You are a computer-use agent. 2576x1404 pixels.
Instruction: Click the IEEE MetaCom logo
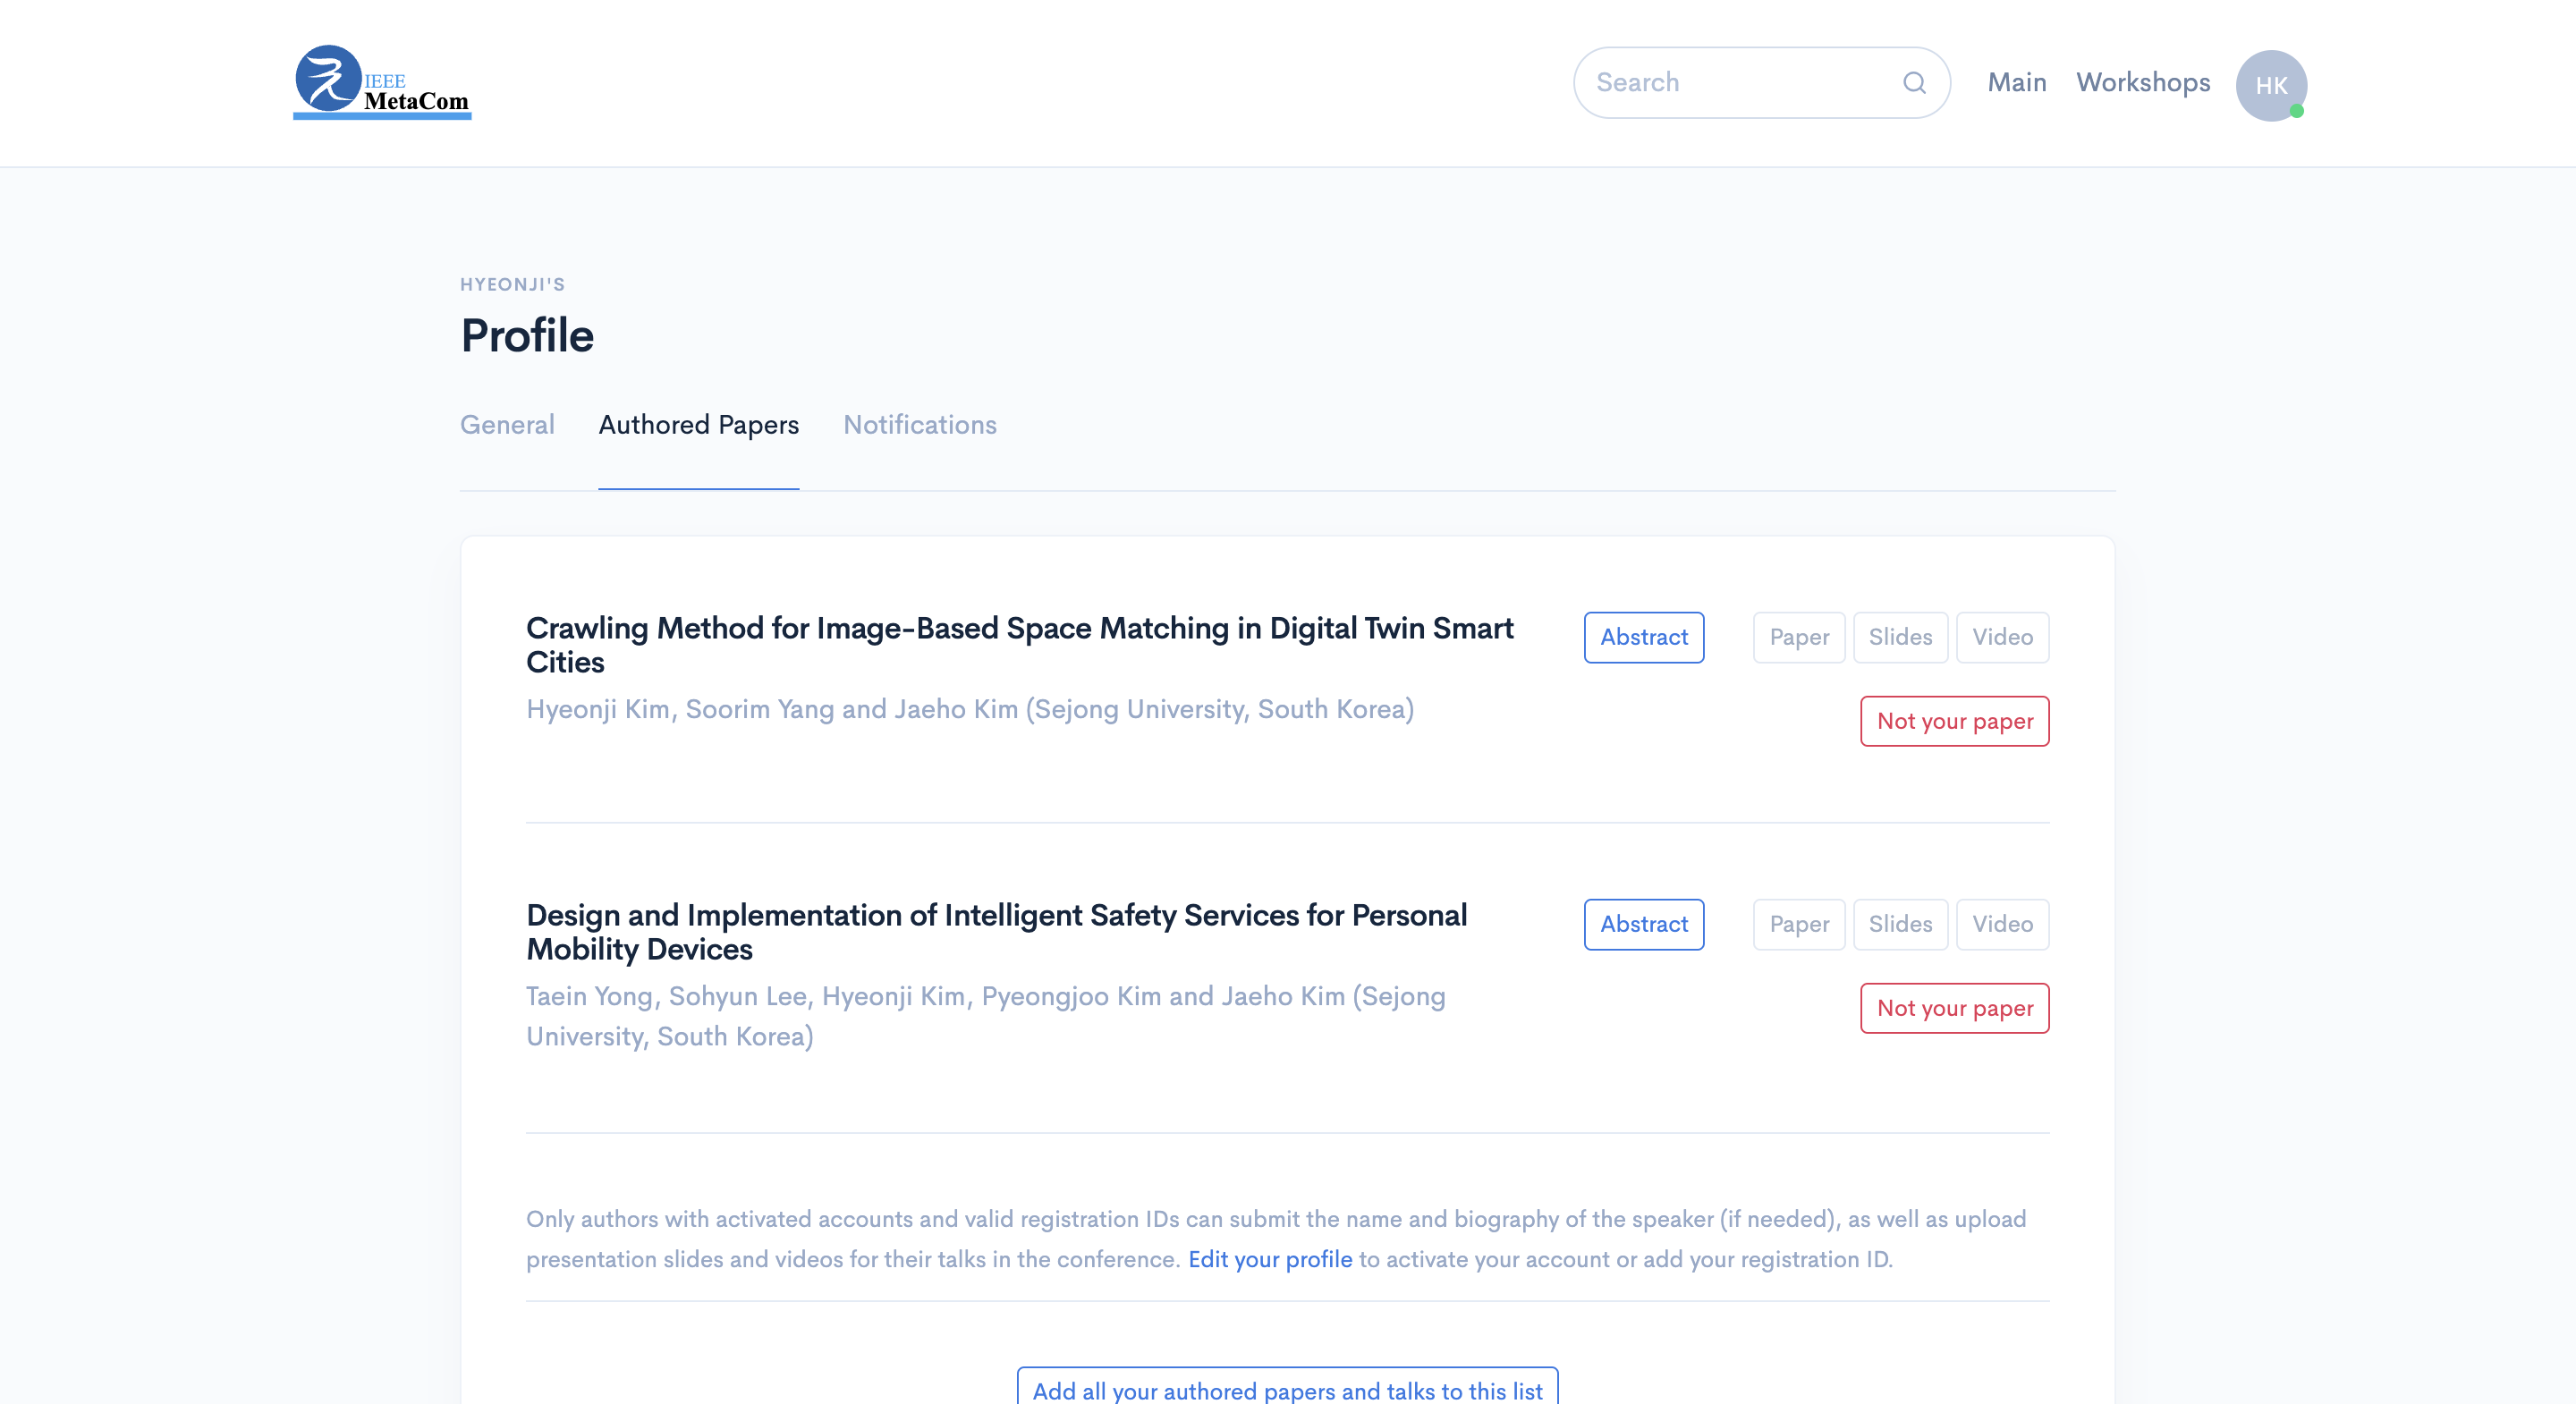coord(382,82)
